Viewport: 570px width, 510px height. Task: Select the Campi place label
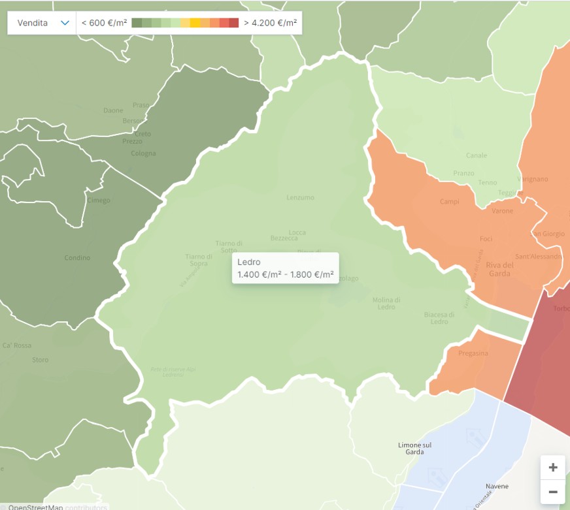(x=449, y=202)
